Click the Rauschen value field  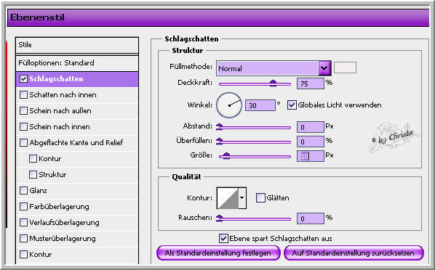click(311, 218)
